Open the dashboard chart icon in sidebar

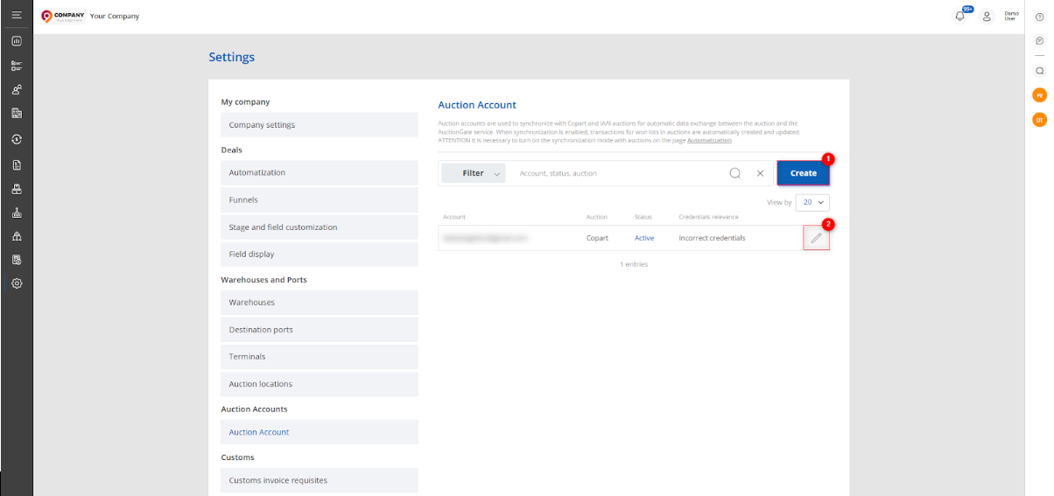[17, 41]
